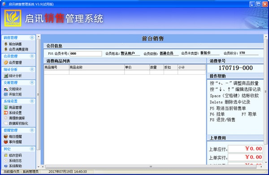Click the 商品编号 column header
Screen dimensions: 269x175
pyautogui.click(x=56, y=68)
